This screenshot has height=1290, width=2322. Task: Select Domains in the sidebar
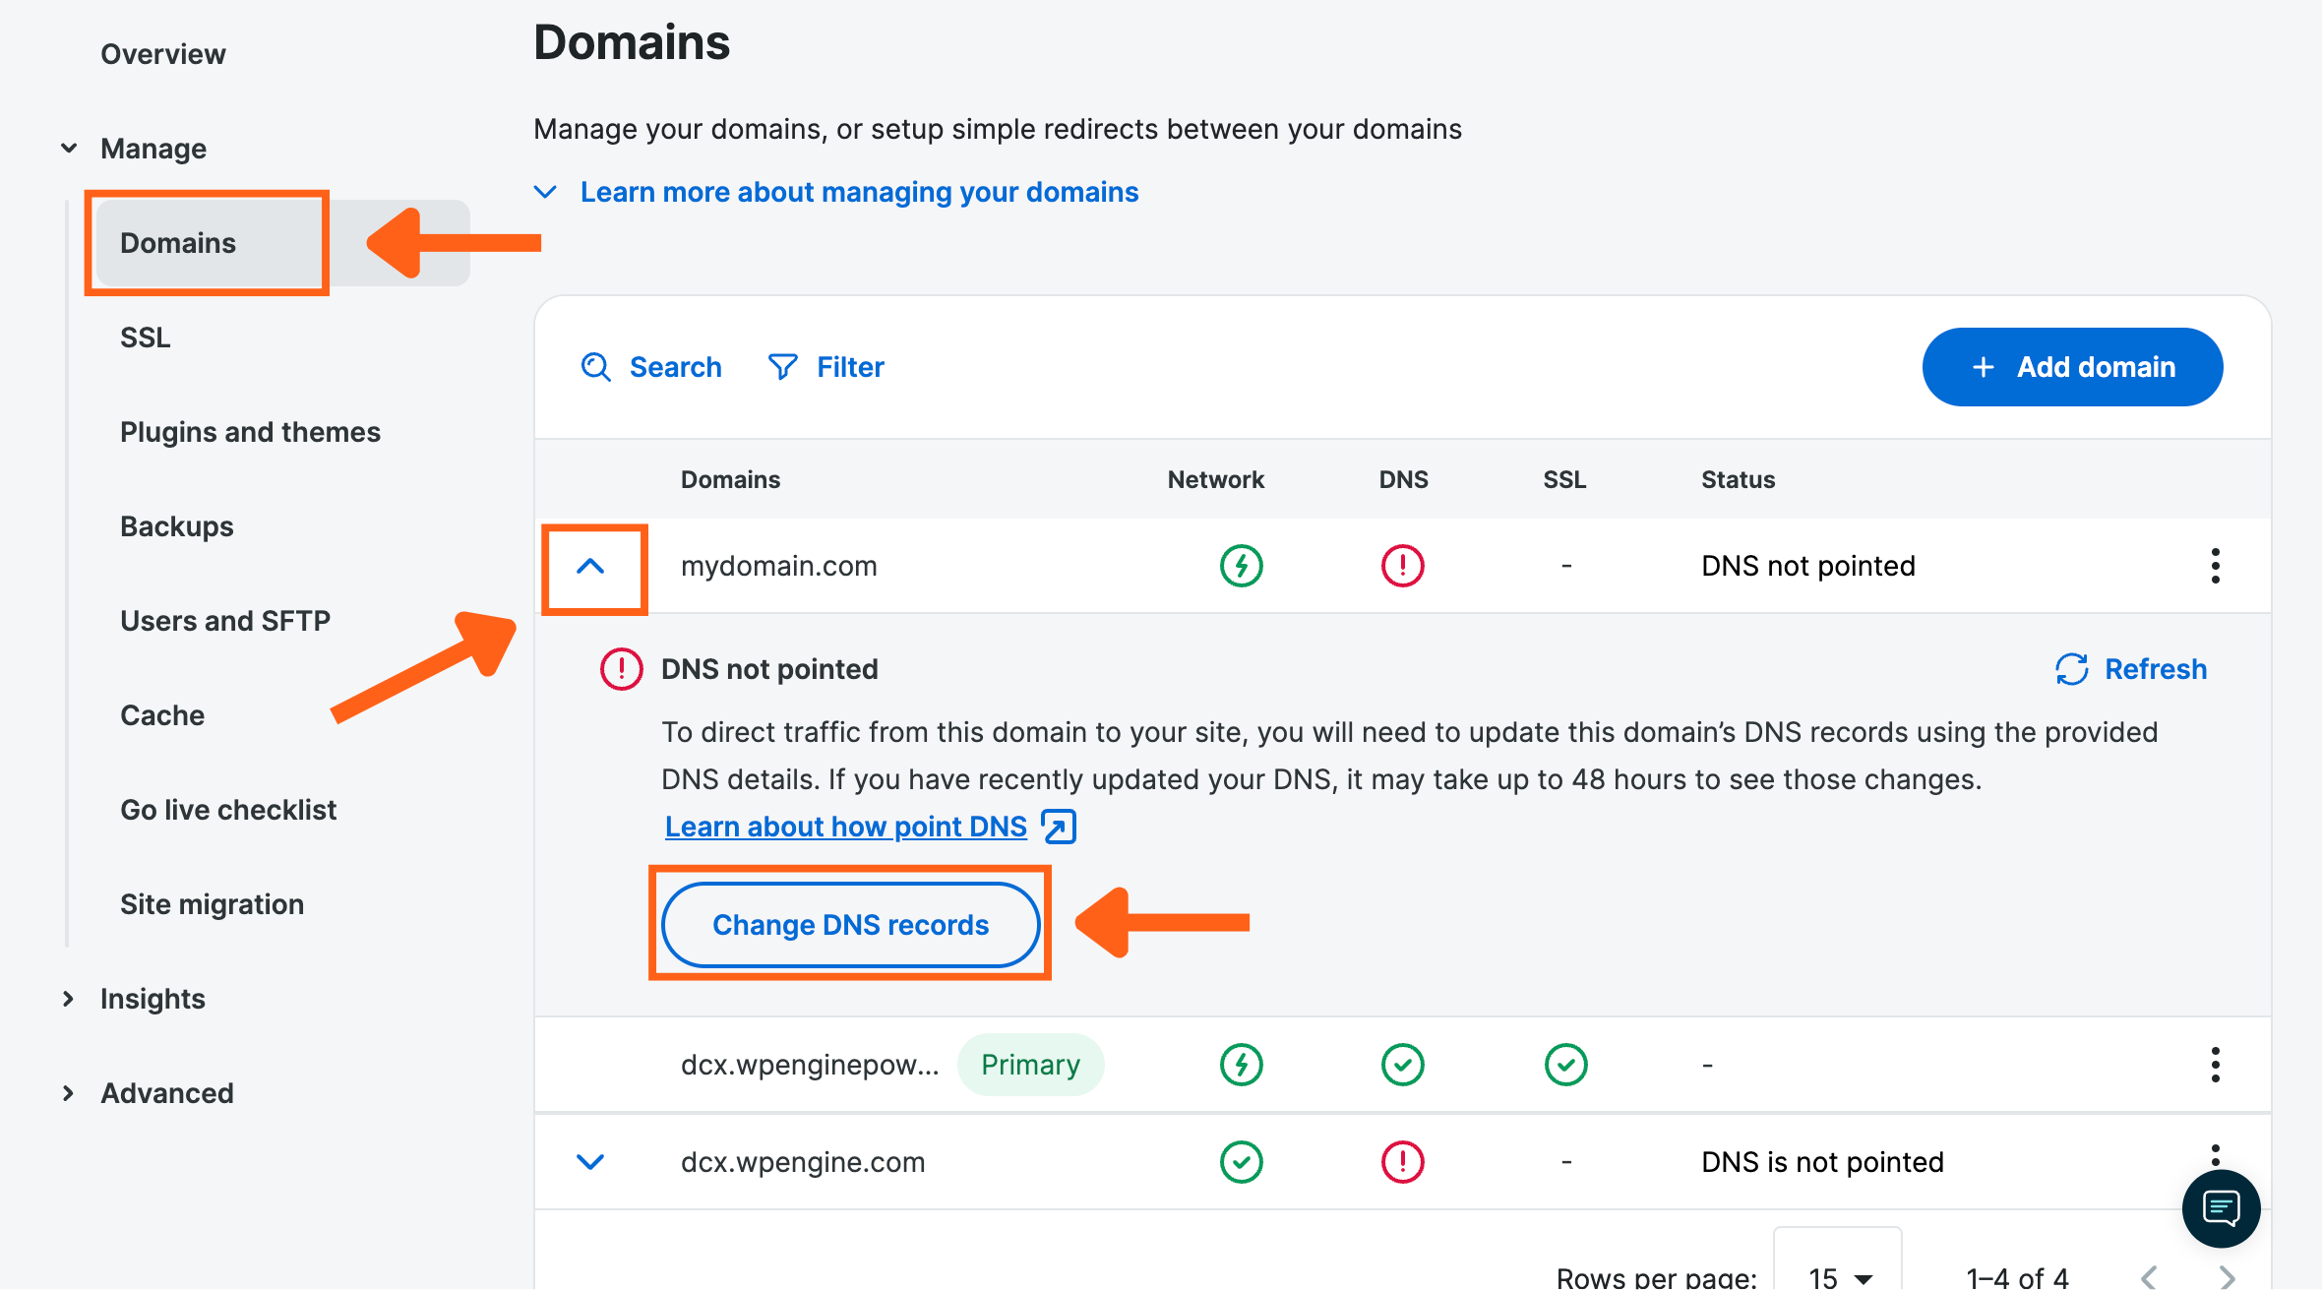coord(178,242)
